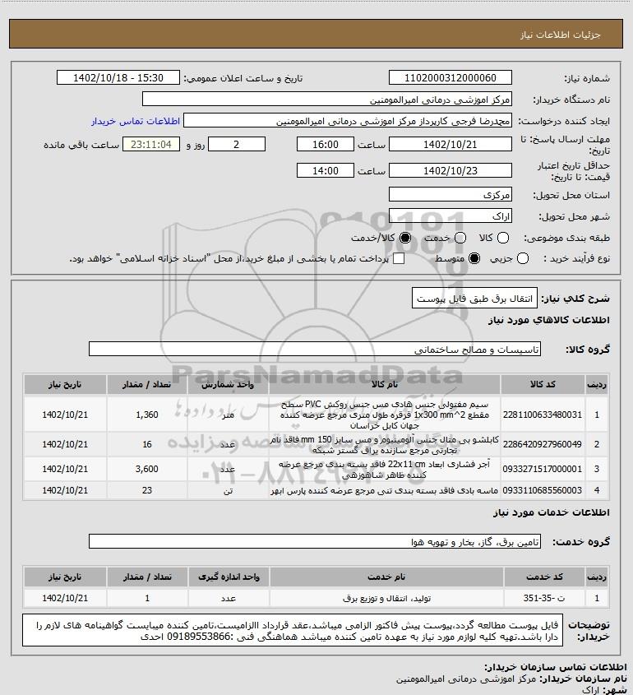
Task: Click the quantity 23 cell
Action: [147, 491]
